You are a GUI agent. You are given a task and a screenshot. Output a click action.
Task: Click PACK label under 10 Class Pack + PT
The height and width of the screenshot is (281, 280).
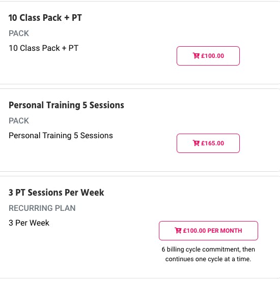pos(19,34)
